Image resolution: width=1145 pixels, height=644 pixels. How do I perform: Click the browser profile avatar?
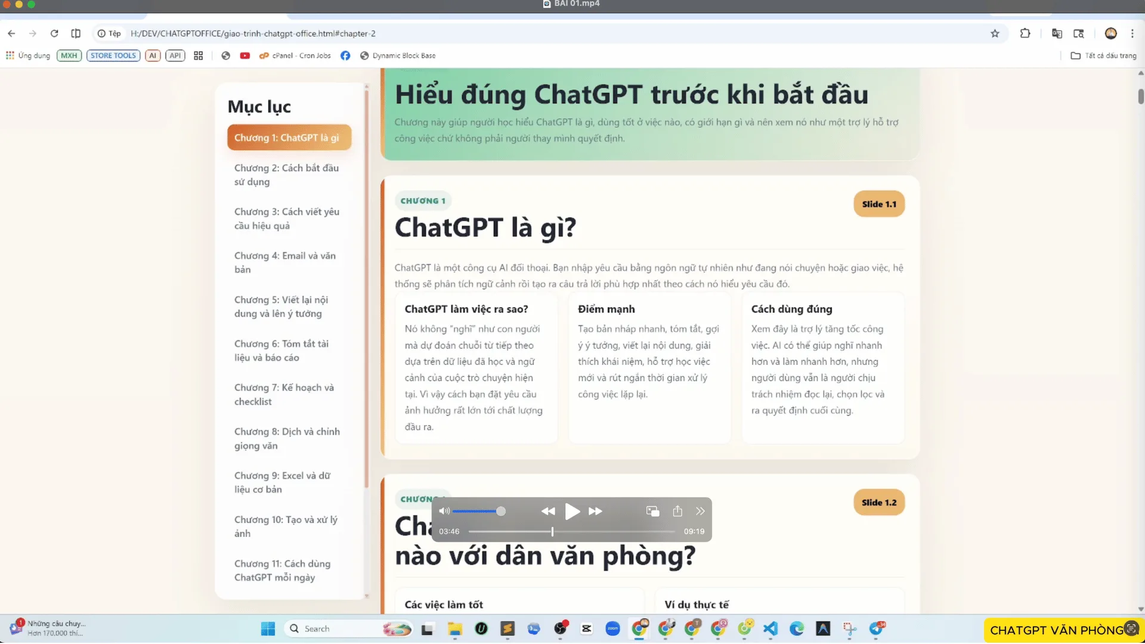1110,33
